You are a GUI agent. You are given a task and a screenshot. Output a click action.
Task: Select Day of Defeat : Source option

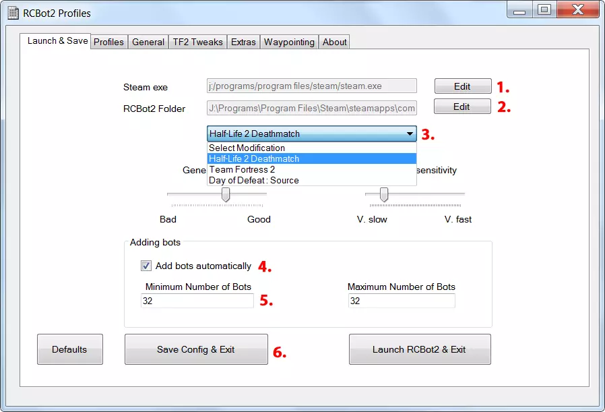tap(312, 180)
